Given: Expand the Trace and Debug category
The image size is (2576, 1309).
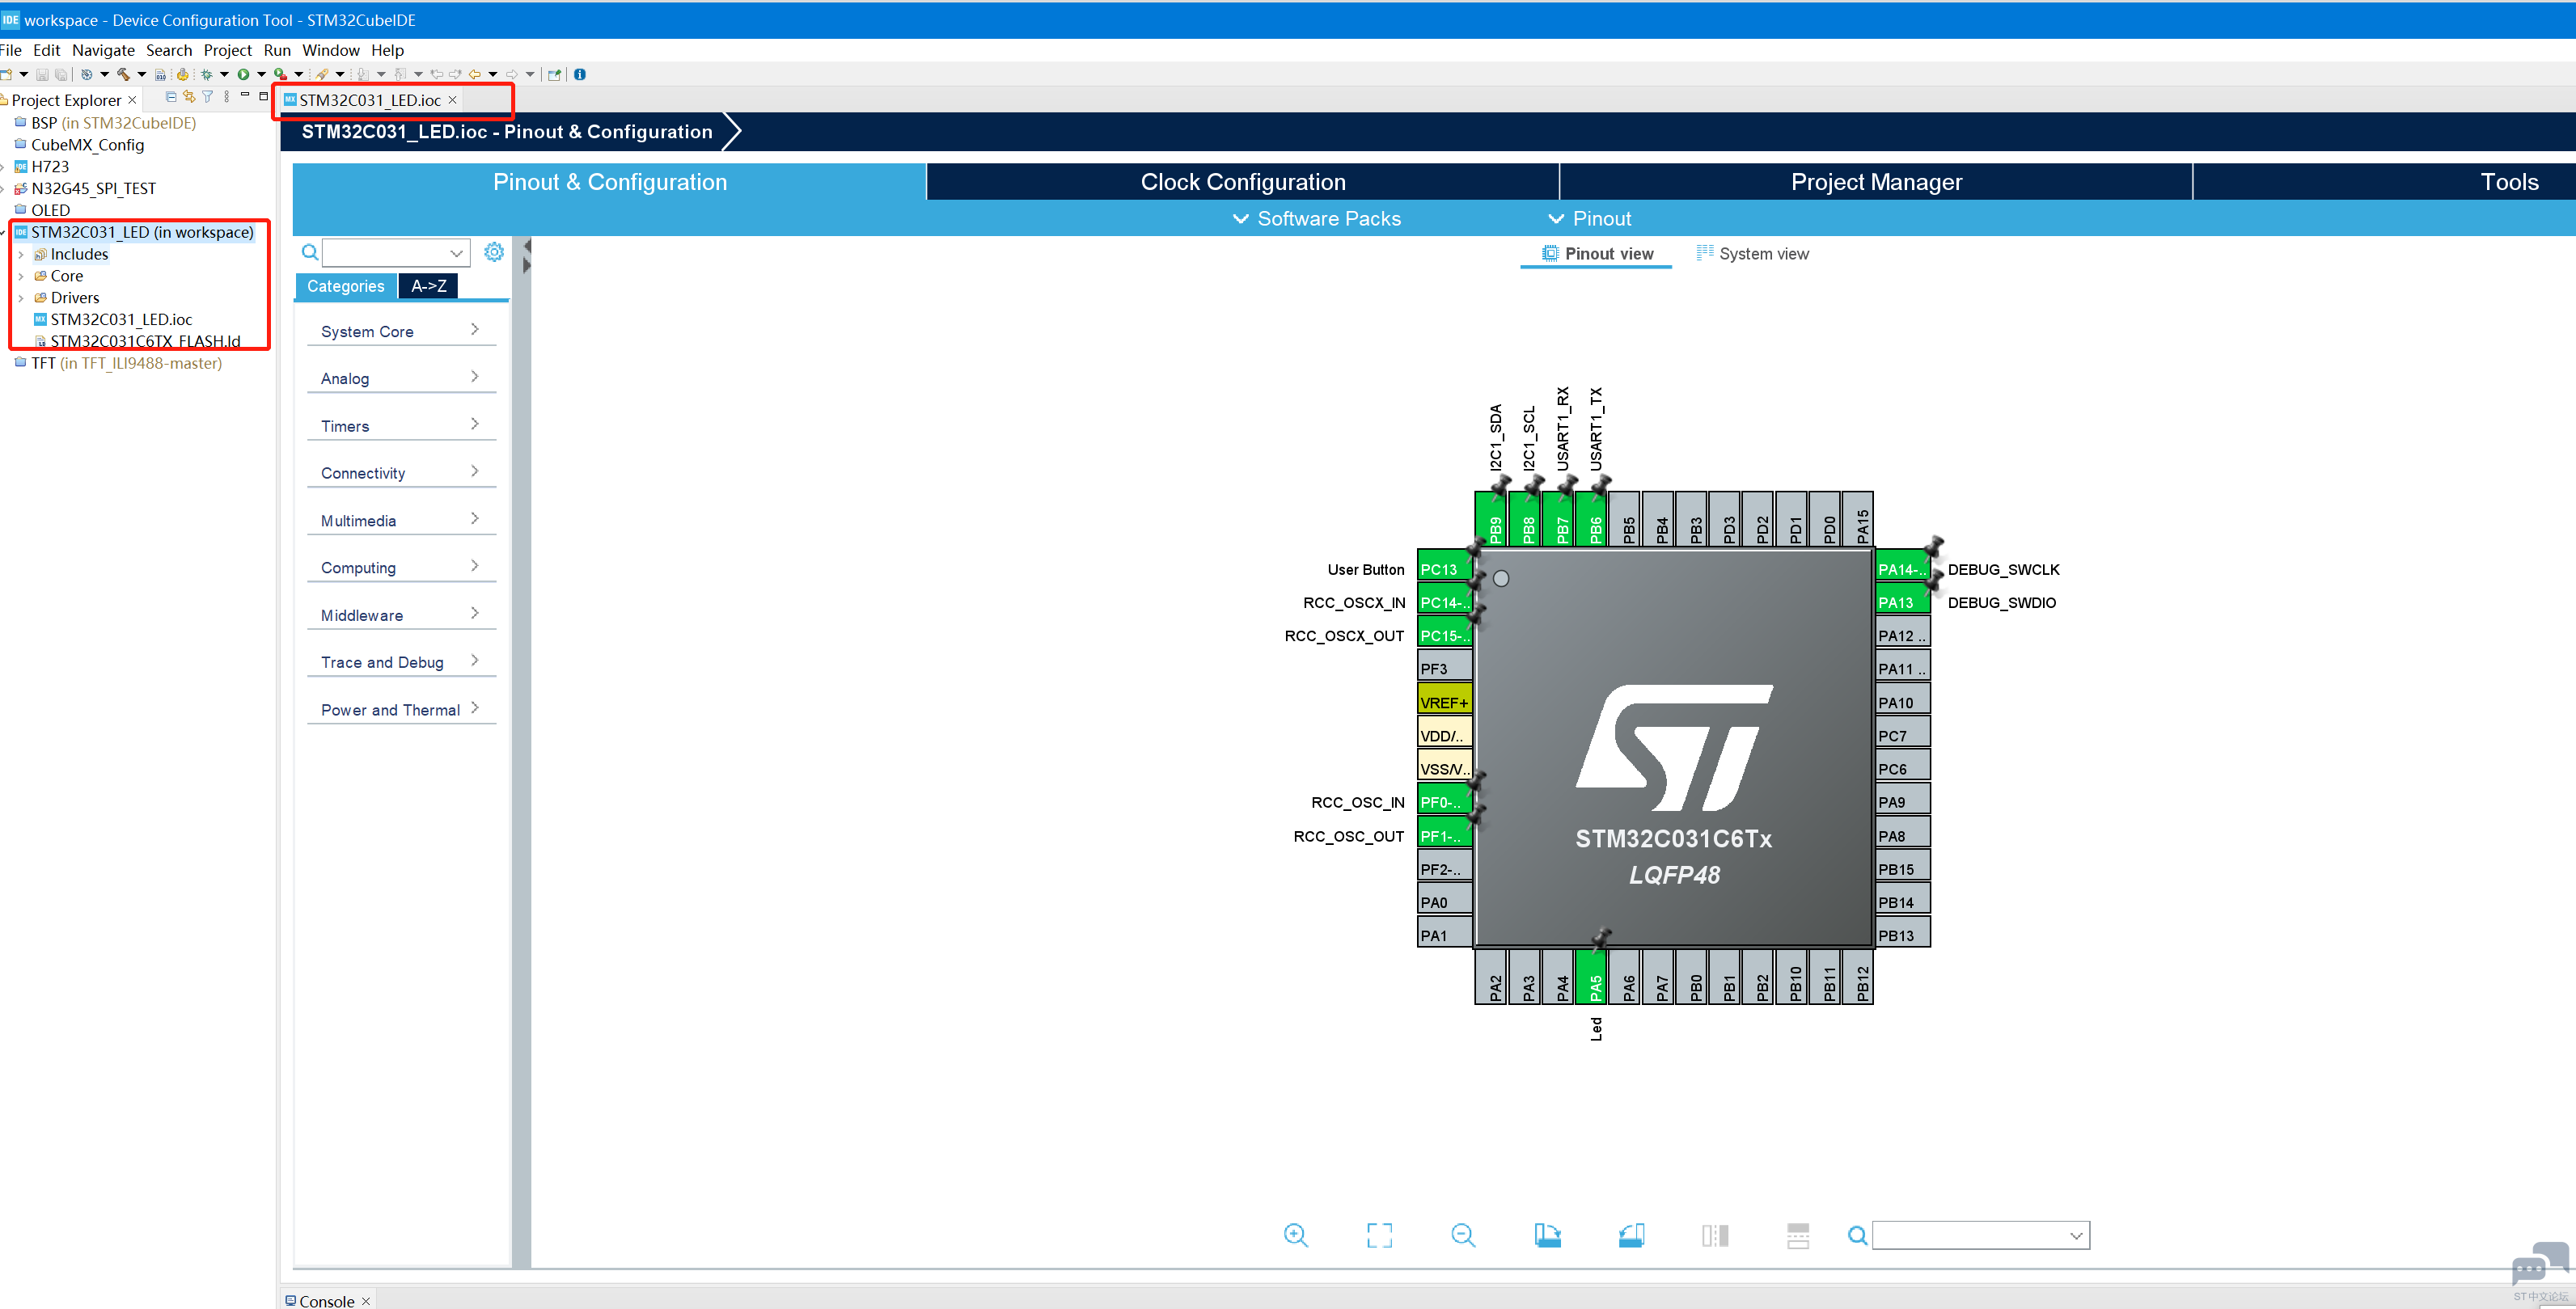Looking at the screenshot, I should pos(401,662).
